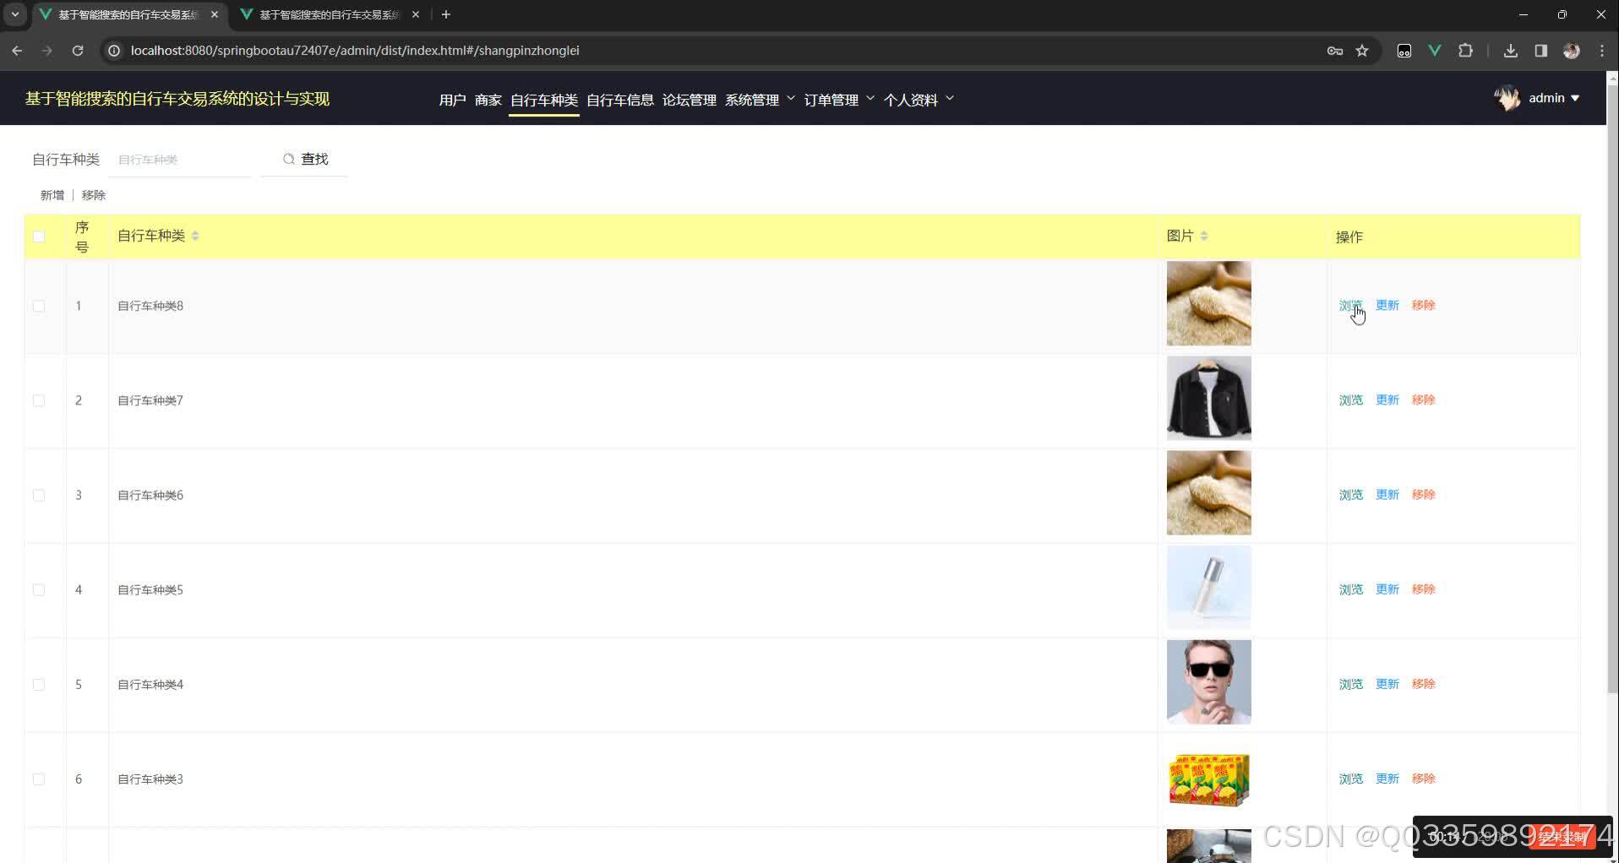Click 移除 for 自行车种类8
Viewport: 1619px width, 863px height.
pos(1424,305)
